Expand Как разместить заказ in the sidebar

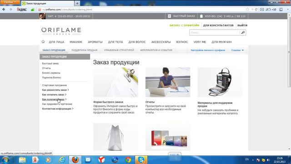(55, 90)
